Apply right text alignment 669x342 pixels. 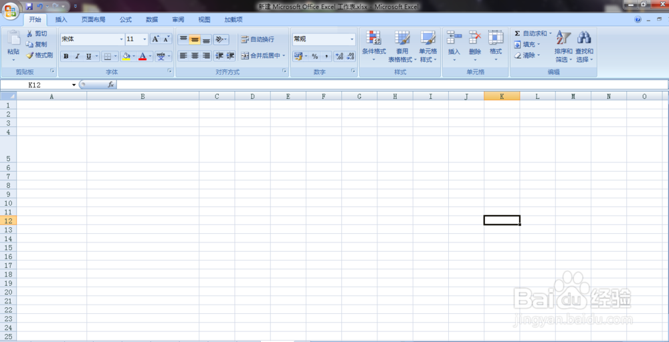click(x=207, y=56)
